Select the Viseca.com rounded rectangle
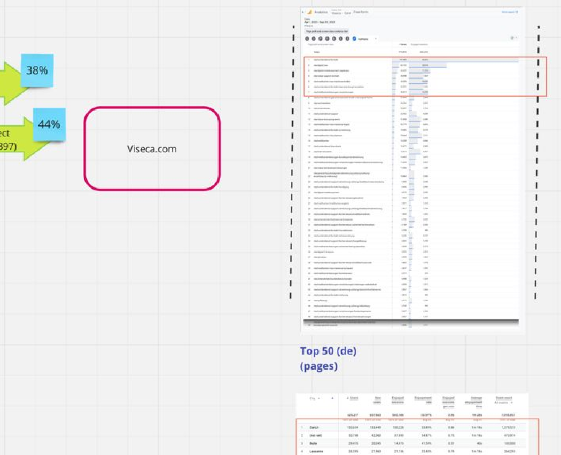Image resolution: width=561 pixels, height=455 pixels. [152, 148]
